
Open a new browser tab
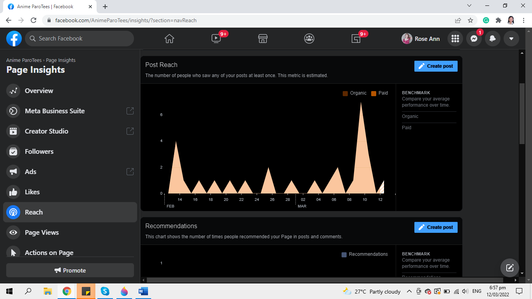click(x=105, y=7)
